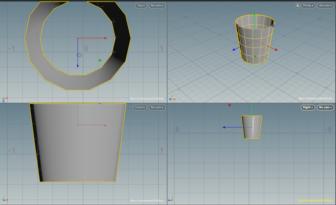Click the red square handle in the Right viewport

[x=229, y=105]
